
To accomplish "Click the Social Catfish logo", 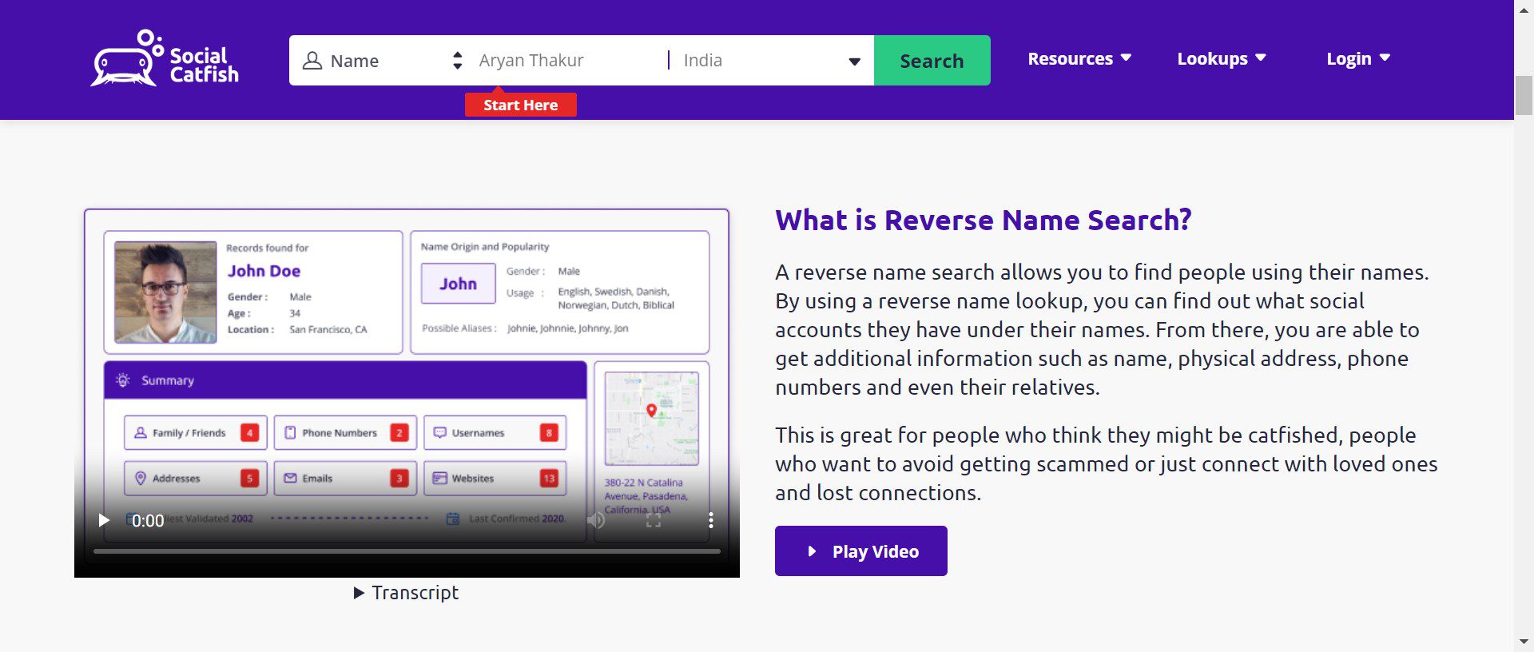I will pos(165,59).
